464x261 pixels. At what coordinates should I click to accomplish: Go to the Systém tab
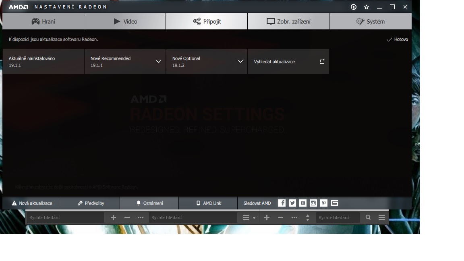click(370, 22)
